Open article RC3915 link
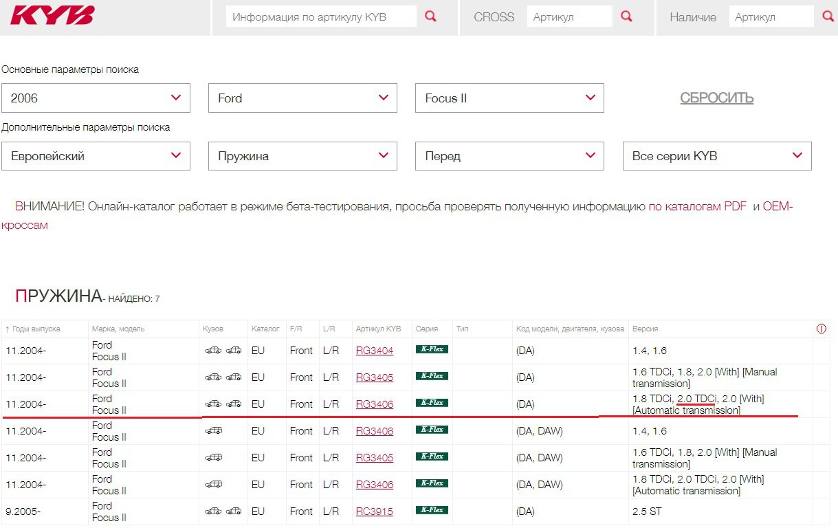Image resolution: width=838 pixels, height=528 pixels. click(x=375, y=511)
